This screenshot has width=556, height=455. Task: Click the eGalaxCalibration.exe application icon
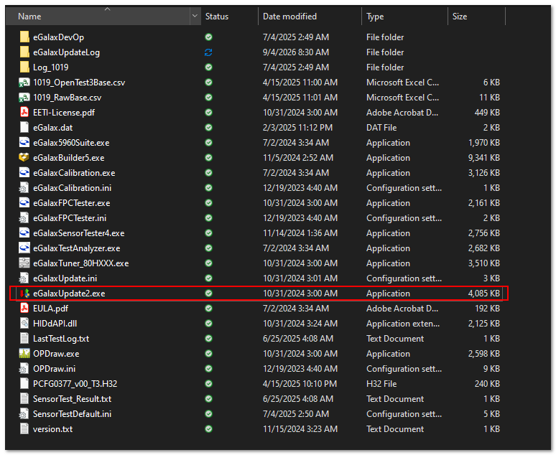click(24, 172)
